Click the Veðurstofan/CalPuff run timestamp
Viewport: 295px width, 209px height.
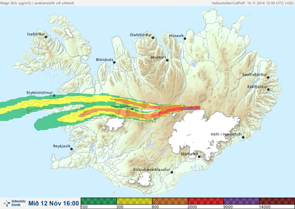[252, 3]
